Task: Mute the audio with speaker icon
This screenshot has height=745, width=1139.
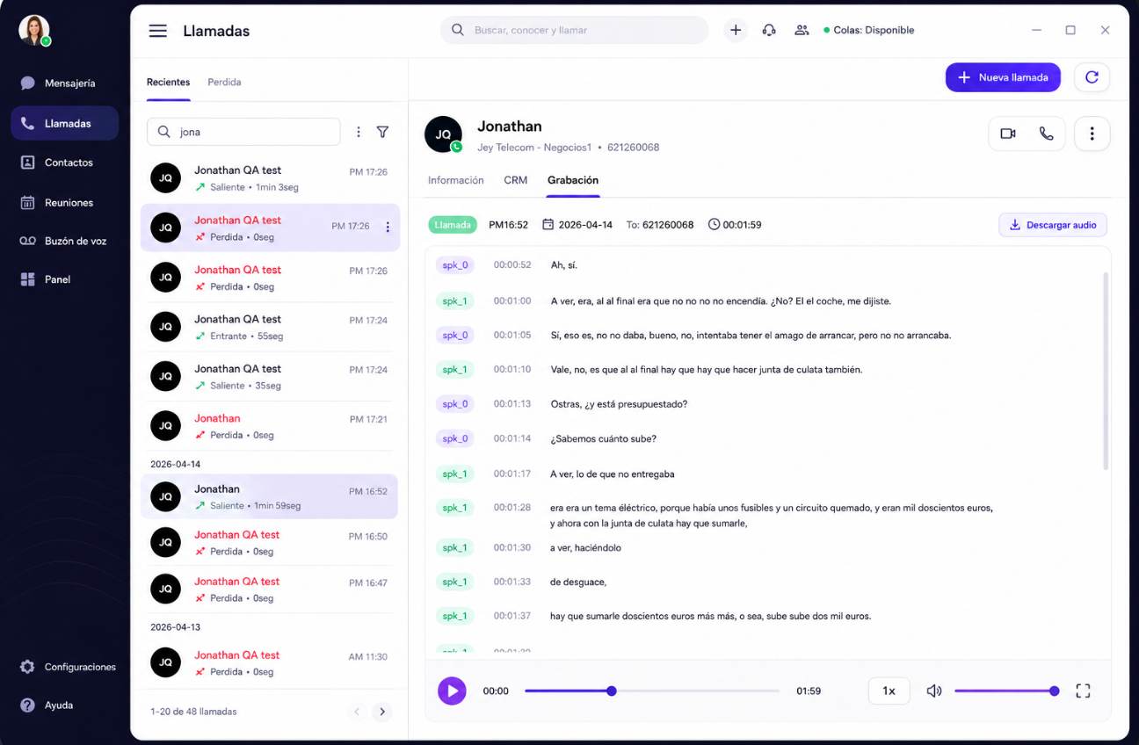Action: click(x=934, y=691)
